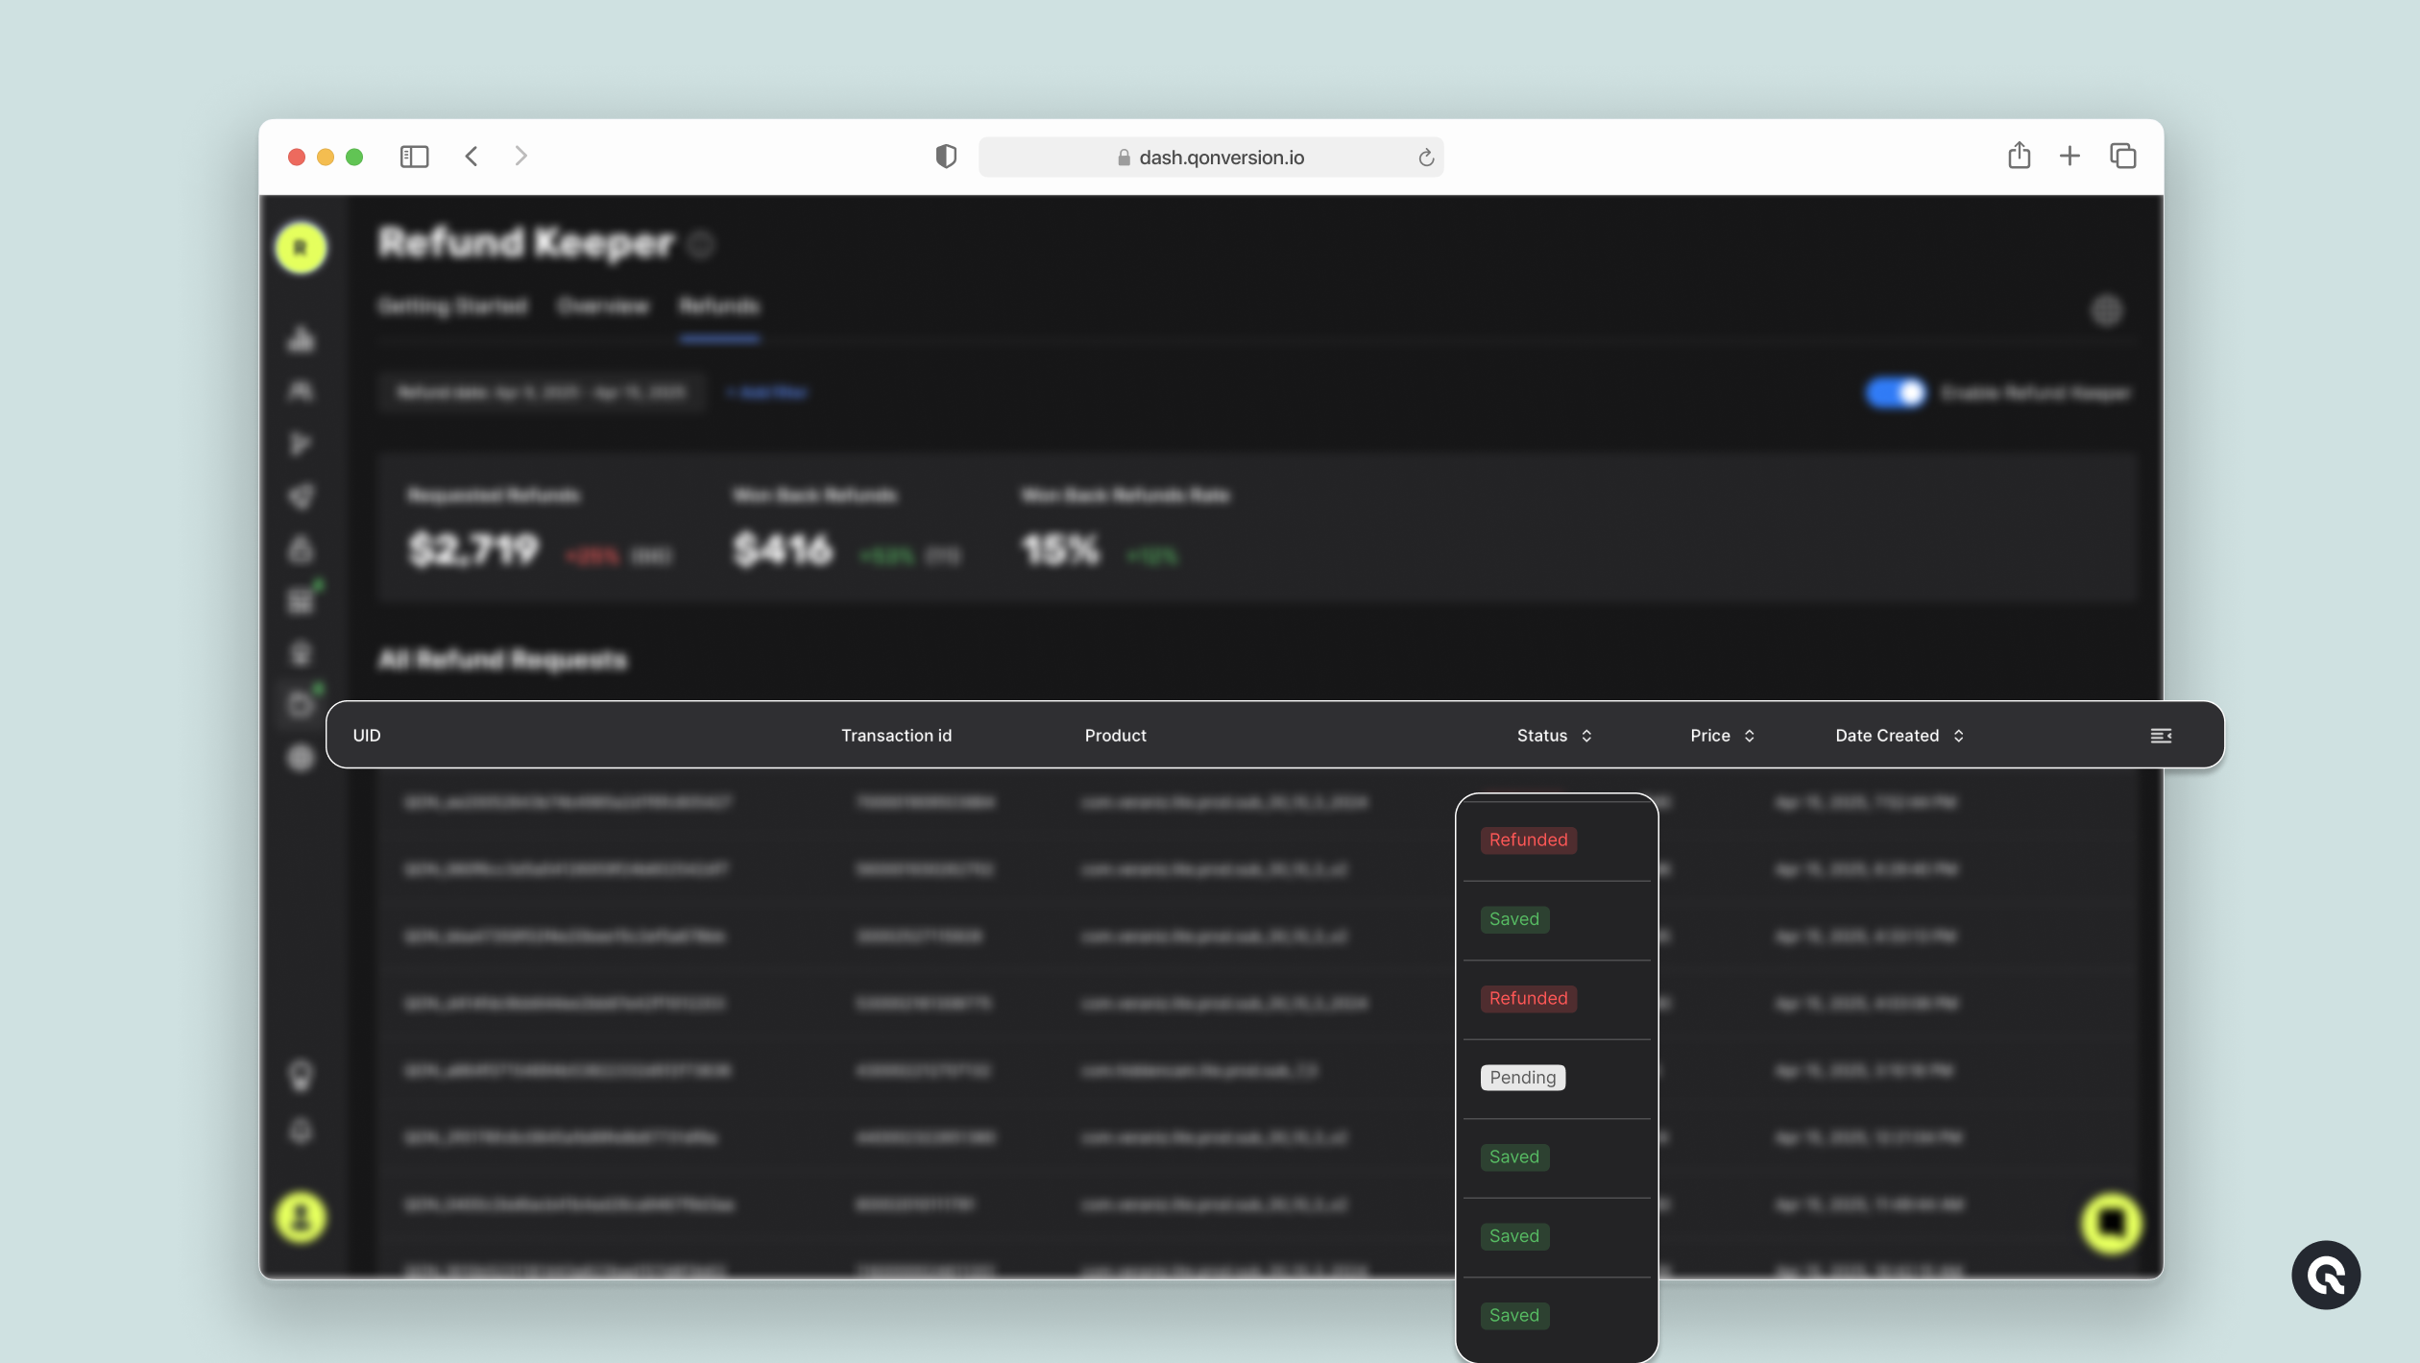Open the yellow chat widget button
This screenshot has height=1363, width=2420.
[x=2111, y=1223]
